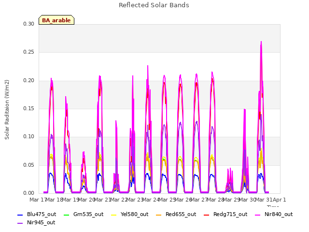Toggle the Nir840_out legend entry

274,215
